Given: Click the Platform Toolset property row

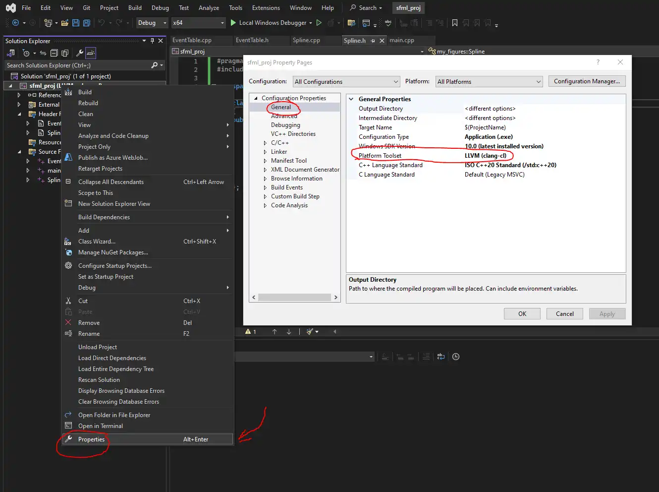Looking at the screenshot, I should 486,156.
